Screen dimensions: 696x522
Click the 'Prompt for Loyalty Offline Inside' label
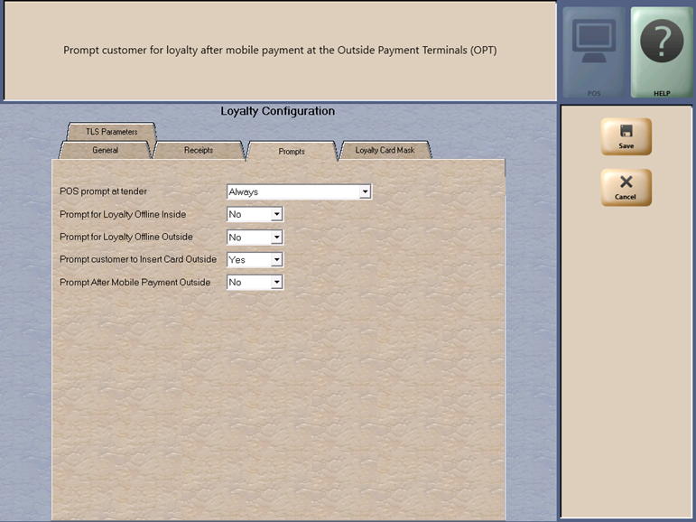[124, 214]
